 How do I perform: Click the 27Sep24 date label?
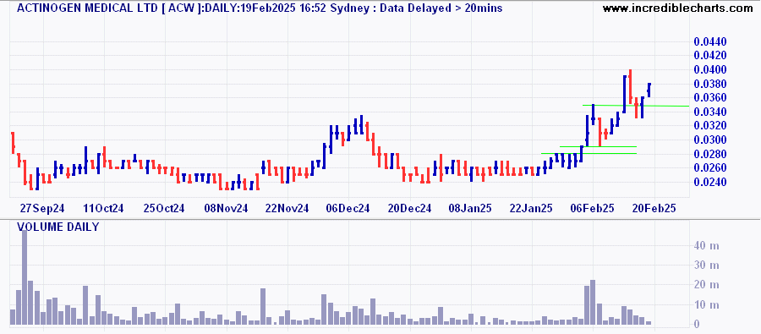pos(42,208)
